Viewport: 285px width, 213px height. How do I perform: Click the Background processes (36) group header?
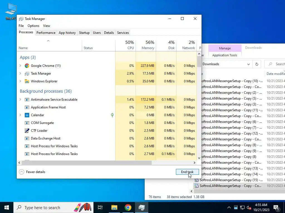pyautogui.click(x=46, y=91)
